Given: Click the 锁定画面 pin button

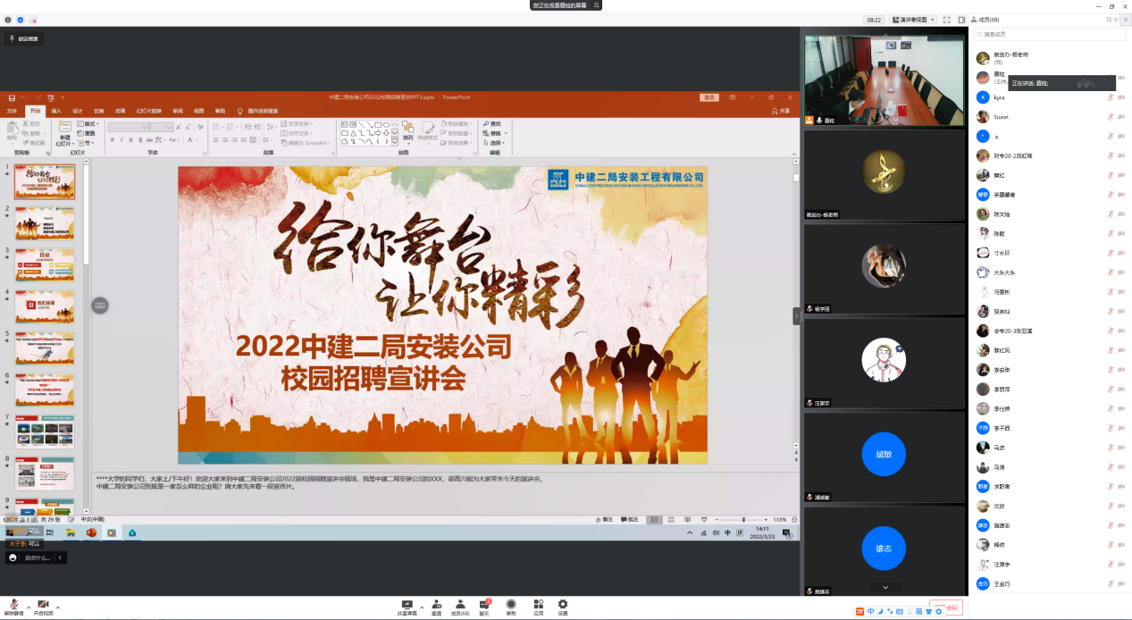Looking at the screenshot, I should [24, 39].
